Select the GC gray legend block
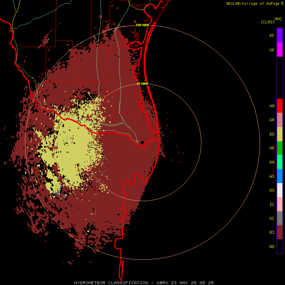Image resolution: width=285 pixels, height=285 pixels. tap(280, 218)
